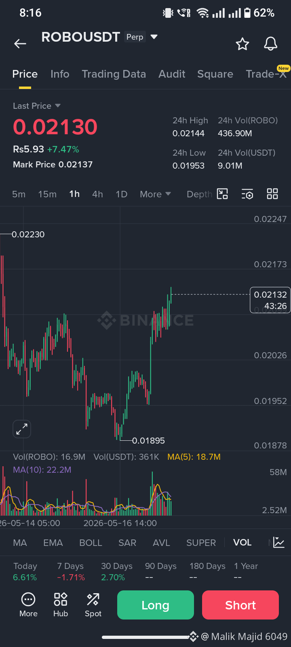
Task: Open the Depth chart view
Action: 199,194
